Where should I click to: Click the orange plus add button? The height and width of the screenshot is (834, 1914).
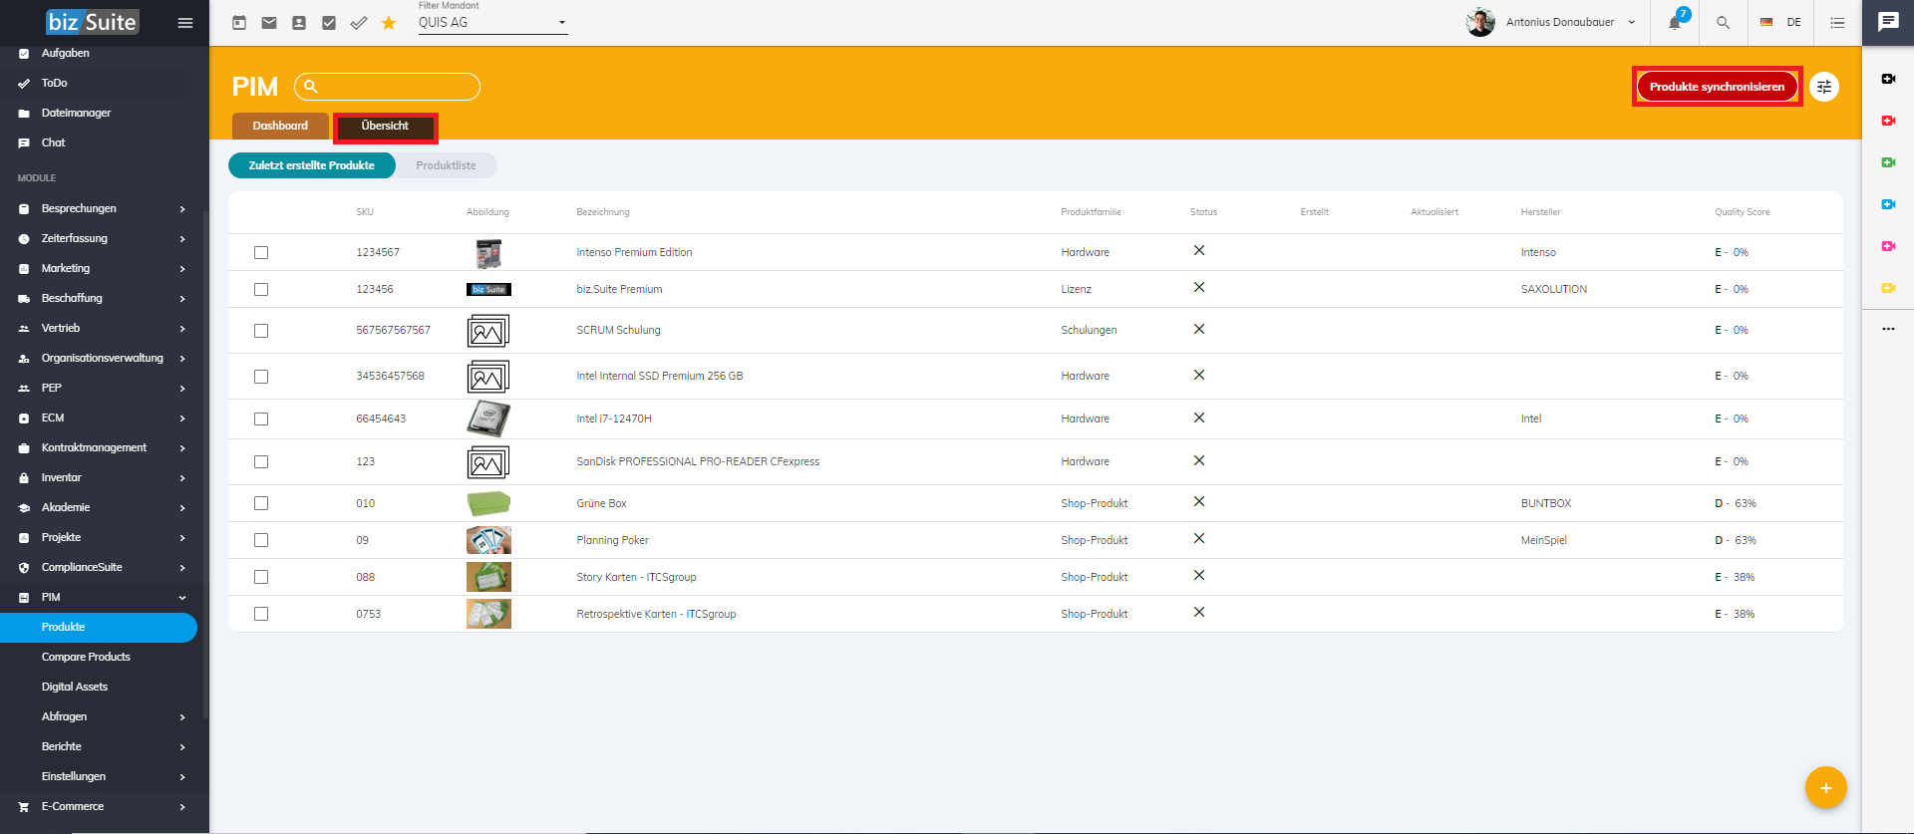pos(1826,788)
